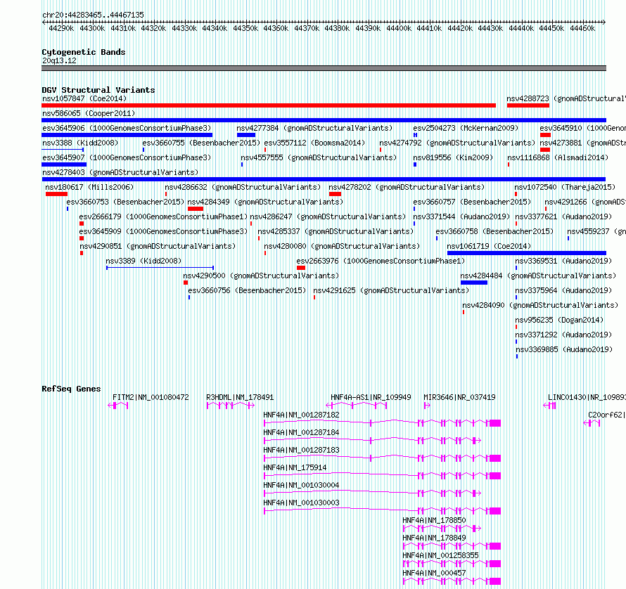
Task: Select HNF4A|NM_000457 transcript label
Action: pos(435,573)
